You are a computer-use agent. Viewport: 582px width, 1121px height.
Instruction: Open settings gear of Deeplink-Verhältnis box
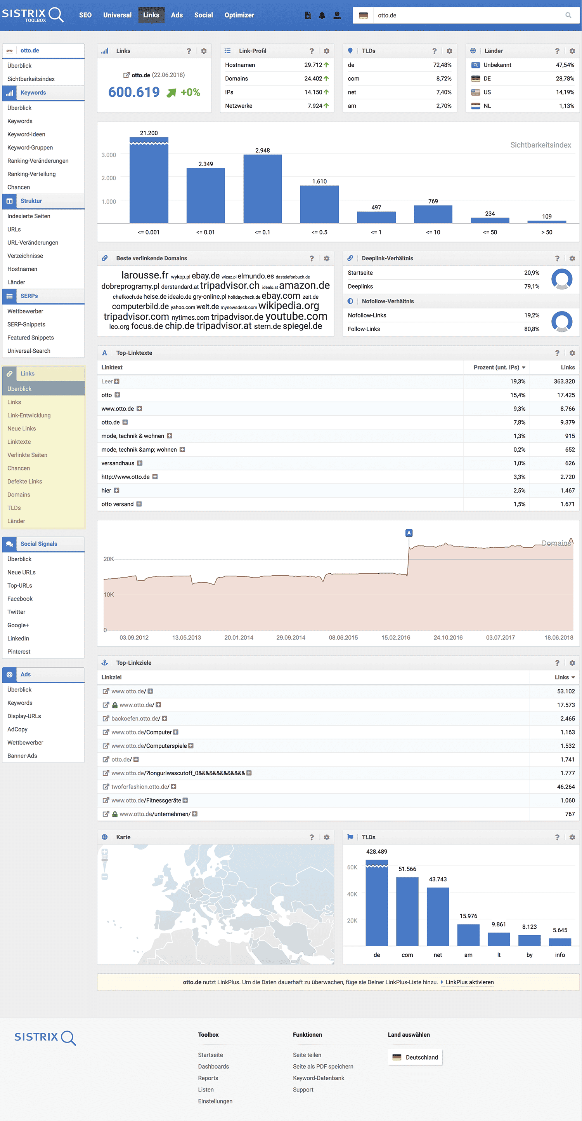(x=572, y=258)
